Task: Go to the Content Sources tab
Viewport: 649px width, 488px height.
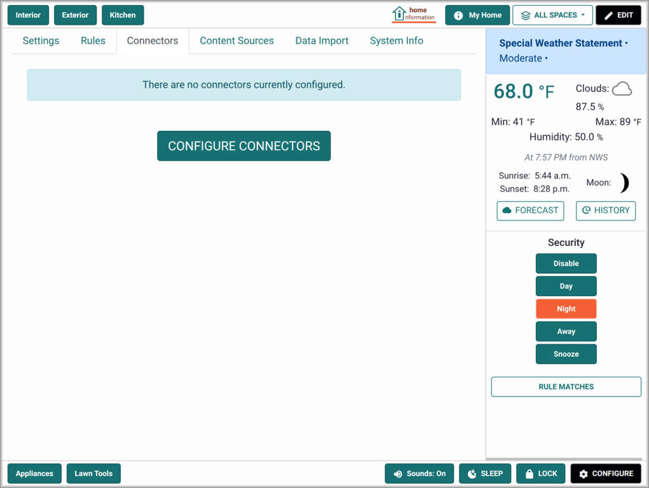Action: pyautogui.click(x=236, y=41)
